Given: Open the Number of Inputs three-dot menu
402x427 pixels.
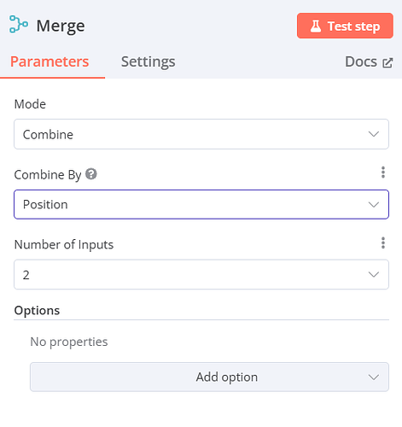Looking at the screenshot, I should coord(383,243).
